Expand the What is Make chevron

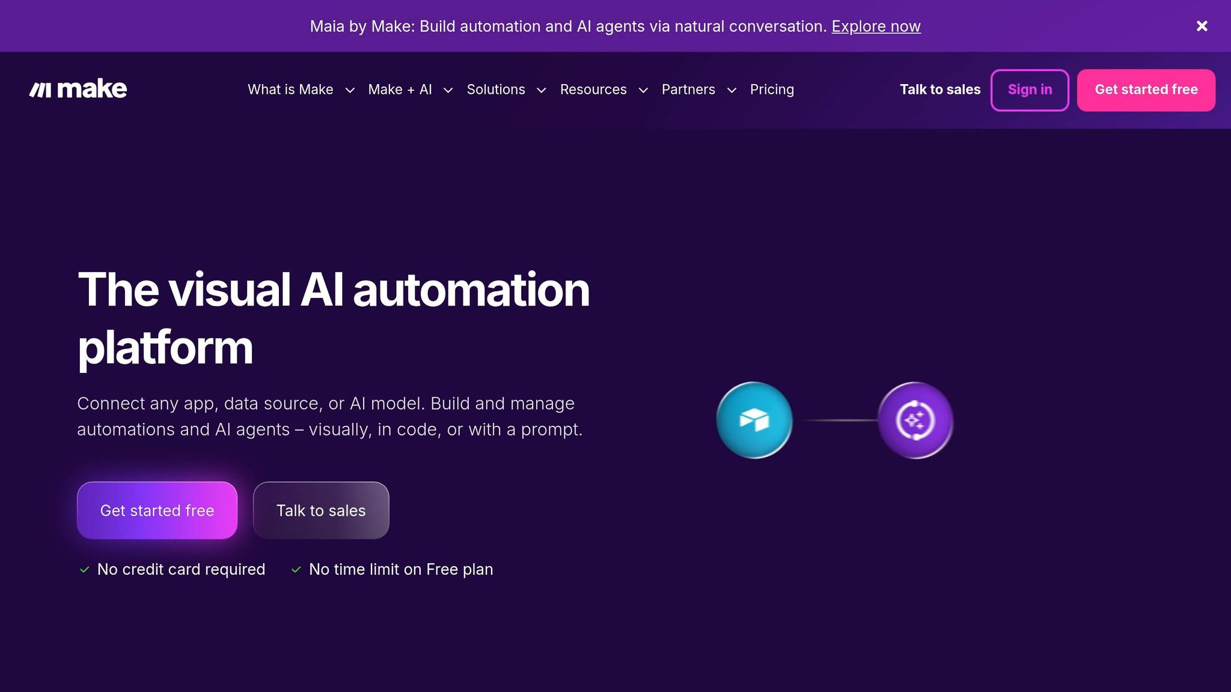coord(350,90)
